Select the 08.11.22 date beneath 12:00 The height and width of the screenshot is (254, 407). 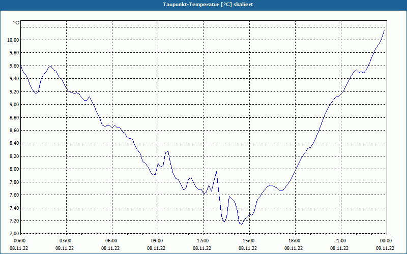pyautogui.click(x=202, y=248)
